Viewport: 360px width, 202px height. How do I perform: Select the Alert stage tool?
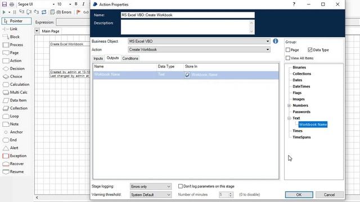(11, 148)
